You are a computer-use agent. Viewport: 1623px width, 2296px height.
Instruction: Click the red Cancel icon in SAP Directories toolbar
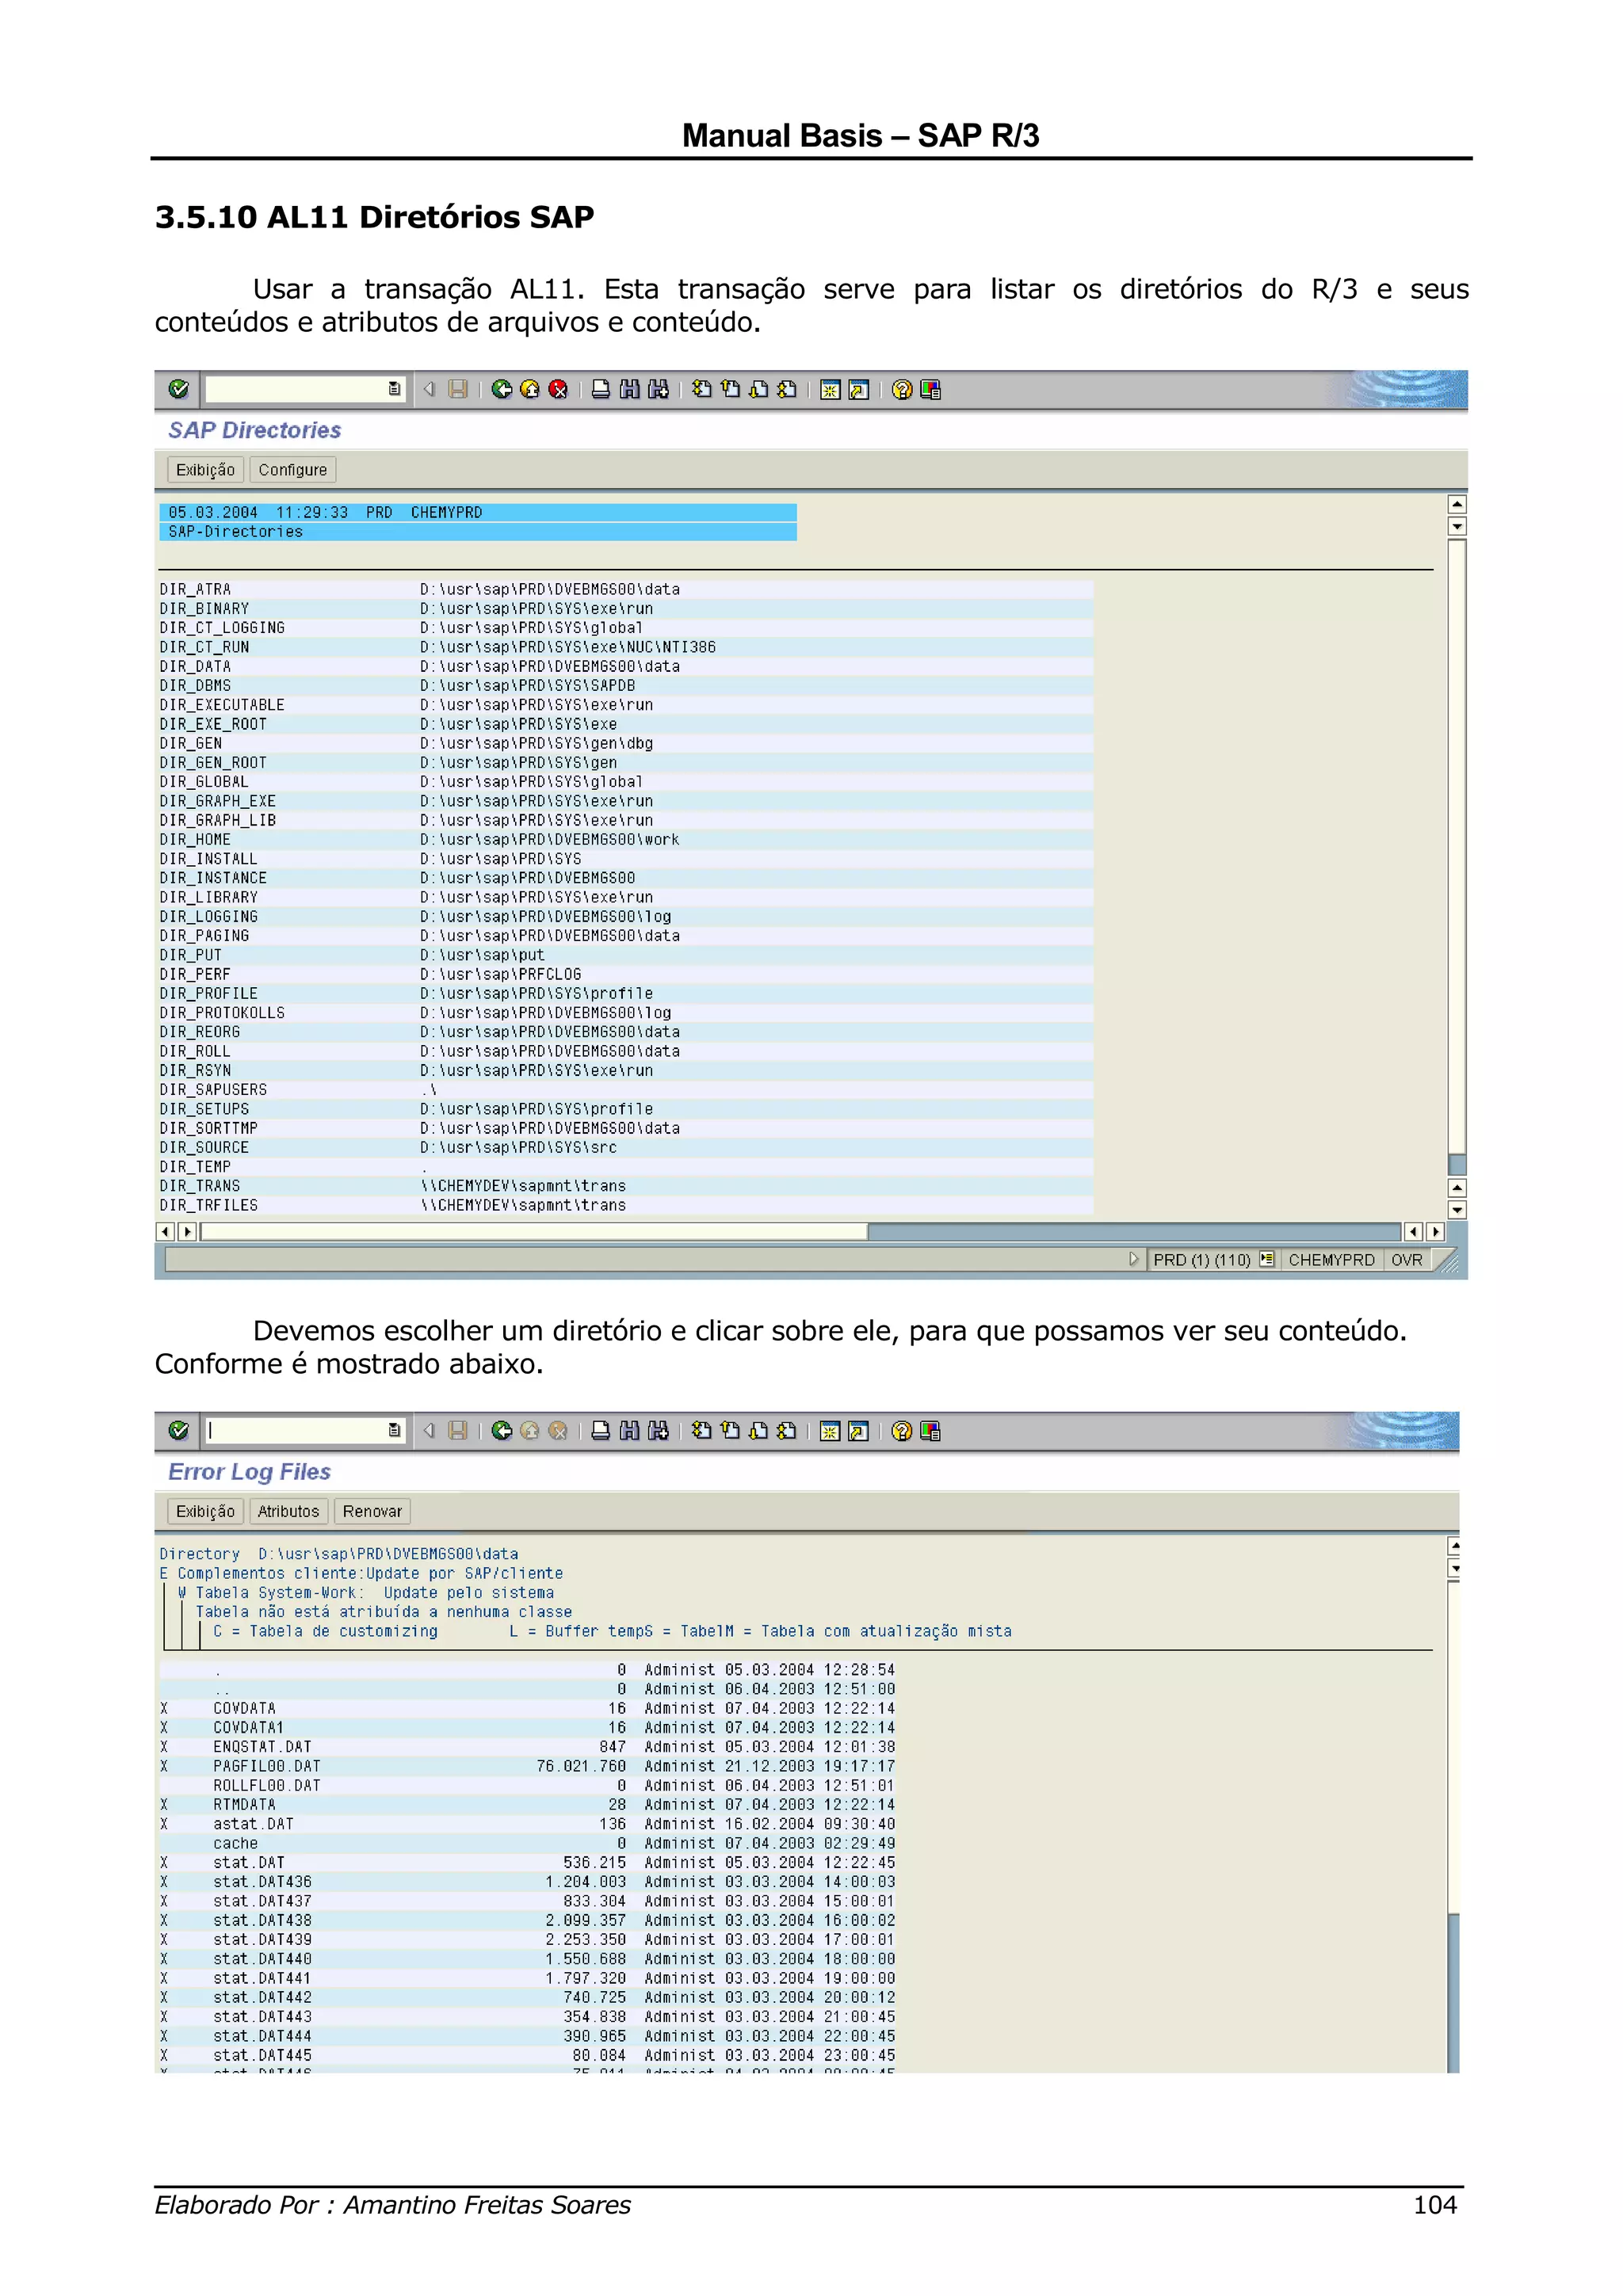tap(558, 389)
